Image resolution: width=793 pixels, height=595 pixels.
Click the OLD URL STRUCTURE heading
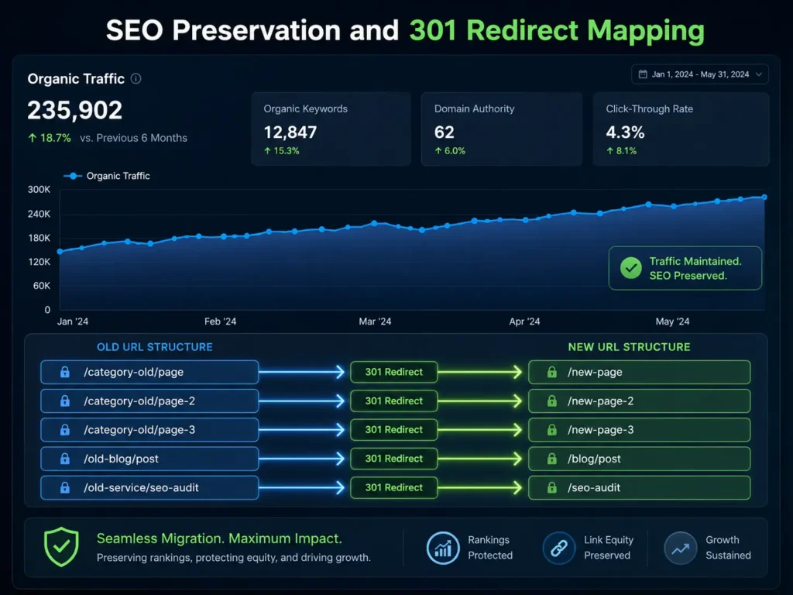155,347
